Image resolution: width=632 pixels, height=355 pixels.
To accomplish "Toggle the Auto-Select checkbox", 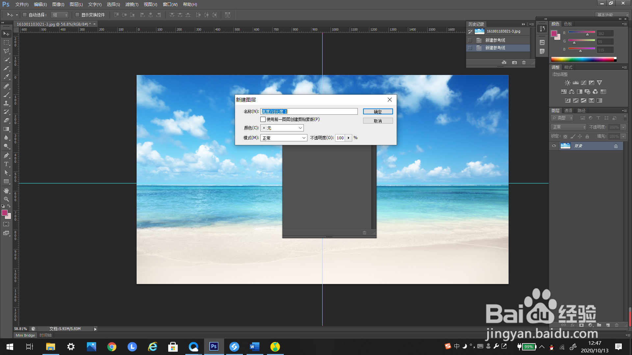I will (x=25, y=15).
